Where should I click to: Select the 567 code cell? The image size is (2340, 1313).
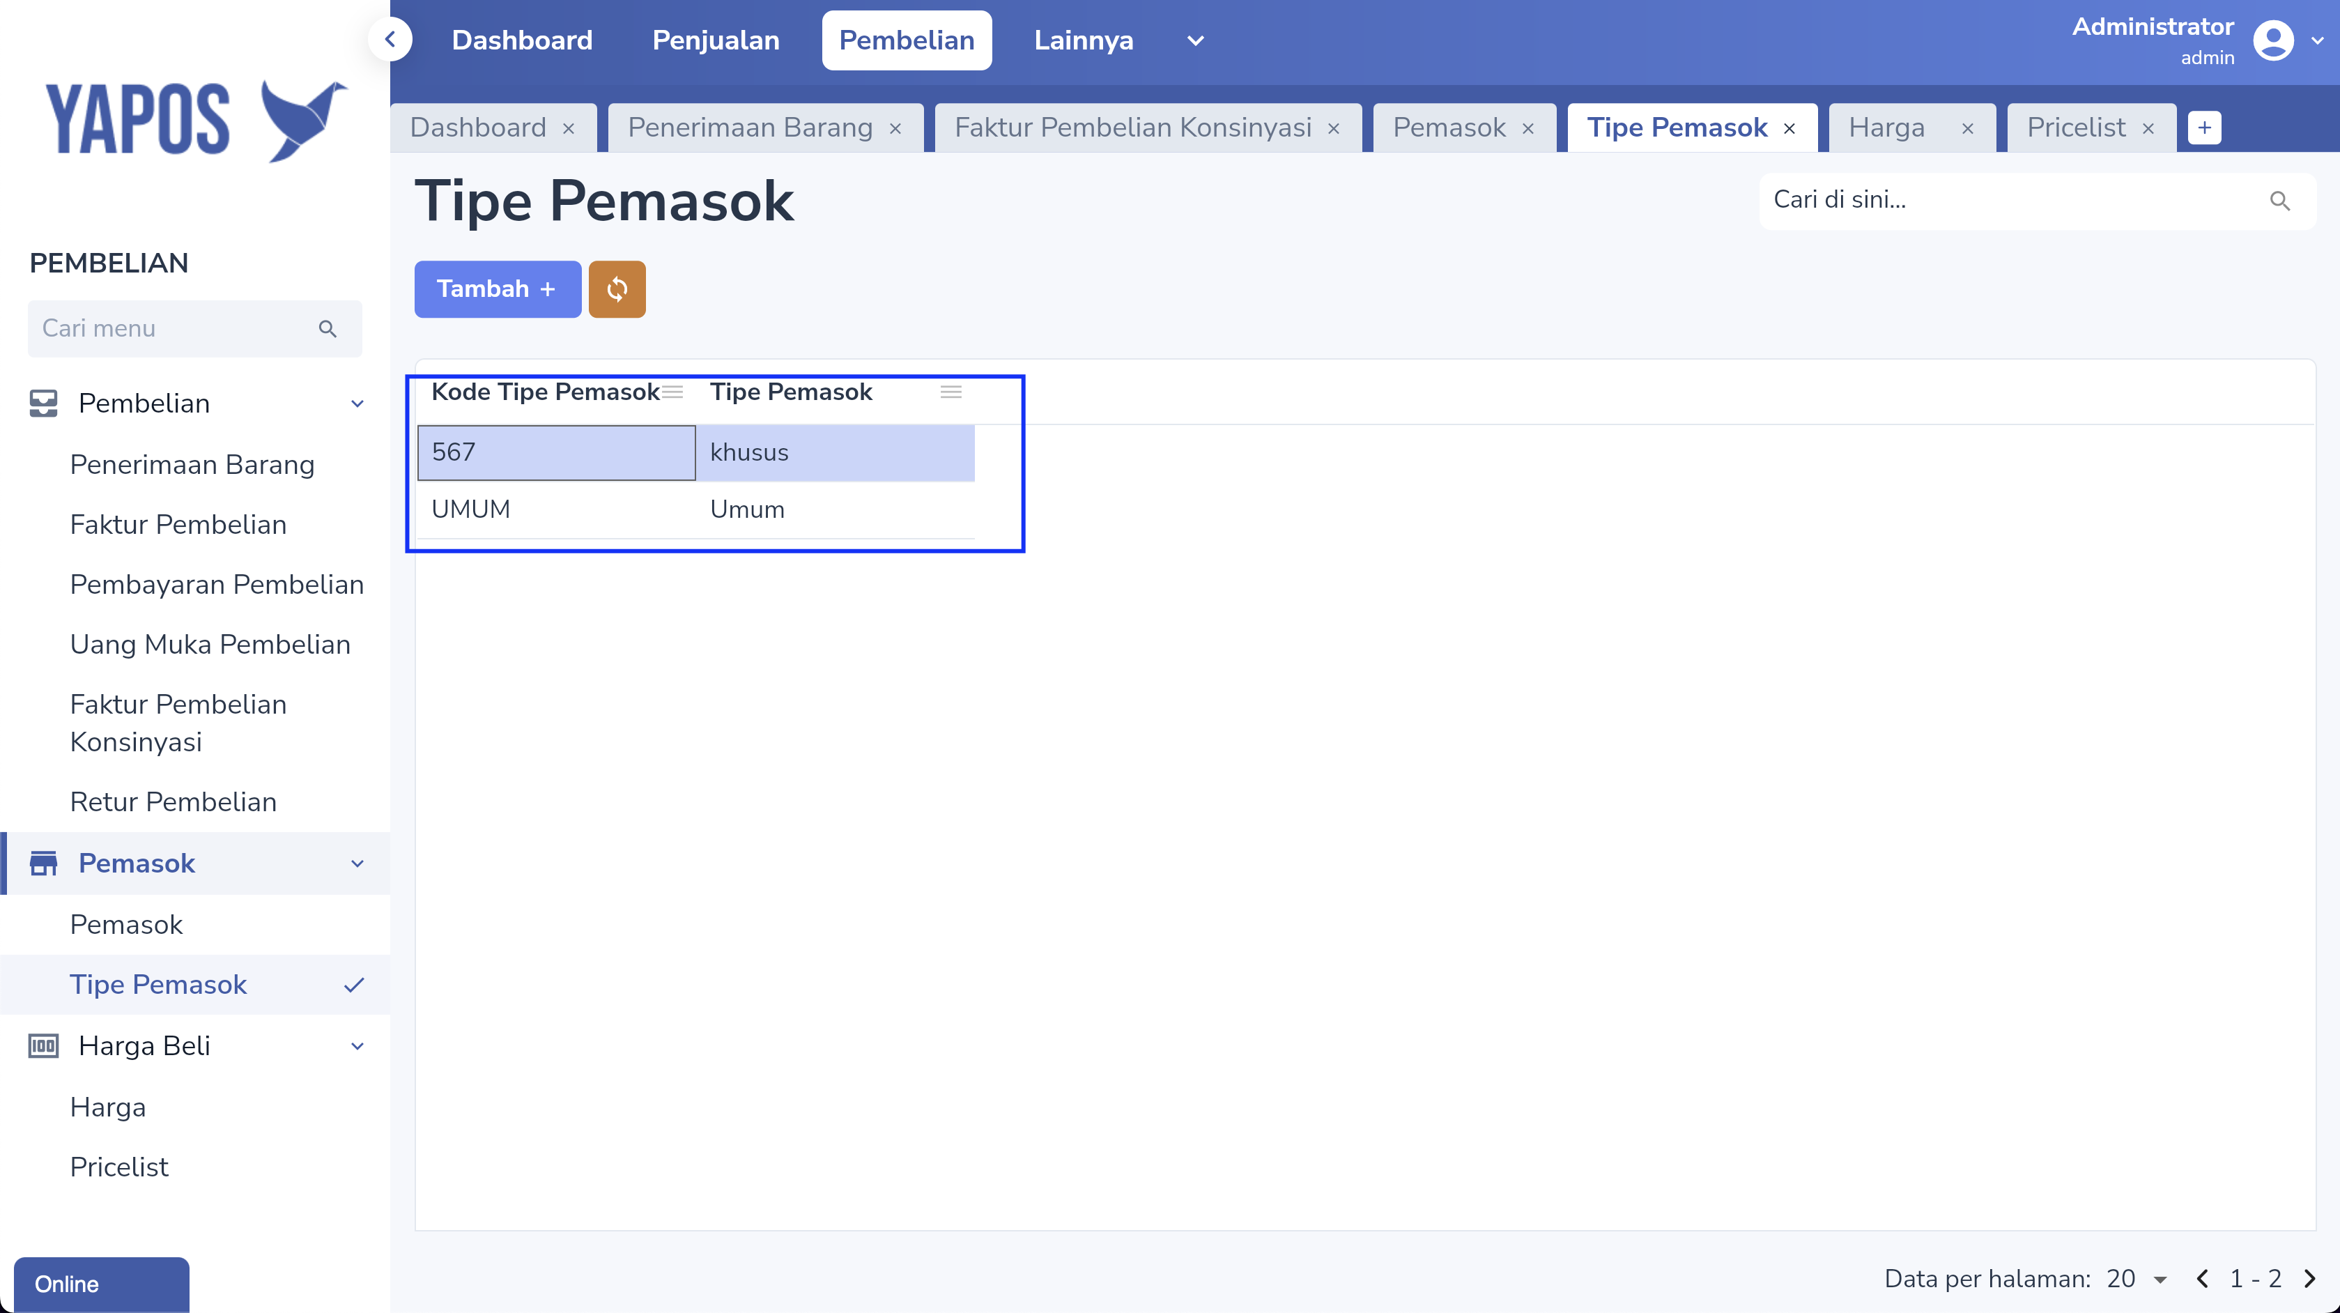tap(556, 452)
